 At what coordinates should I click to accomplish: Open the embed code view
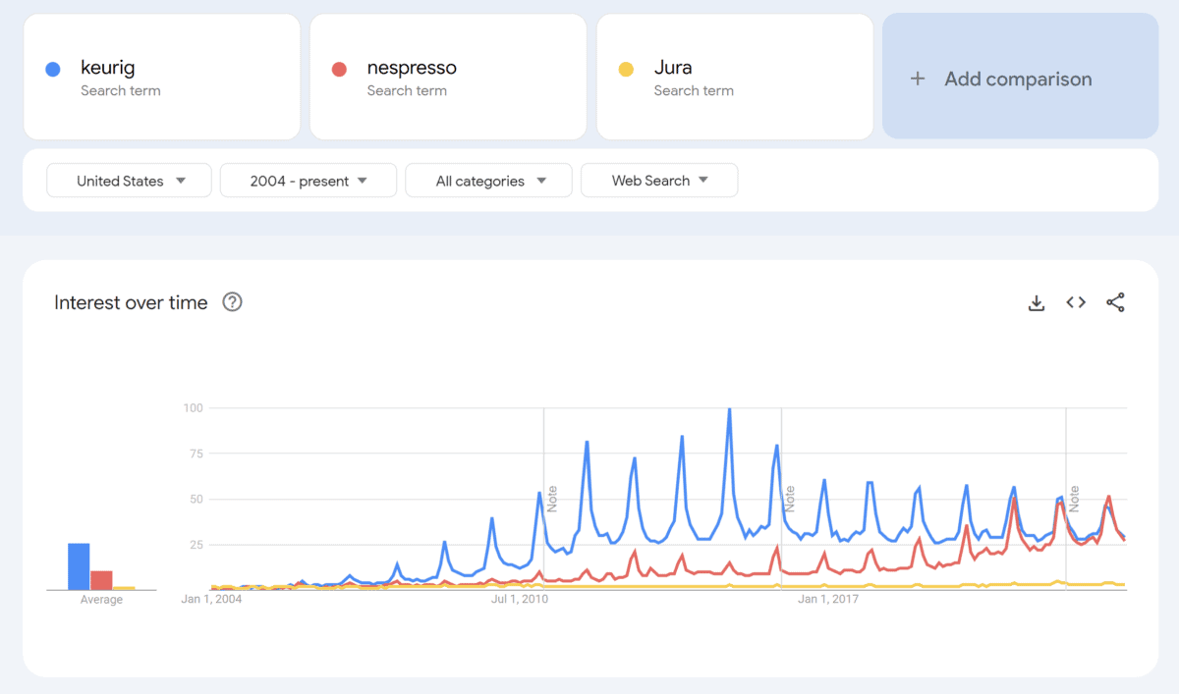pos(1076,302)
